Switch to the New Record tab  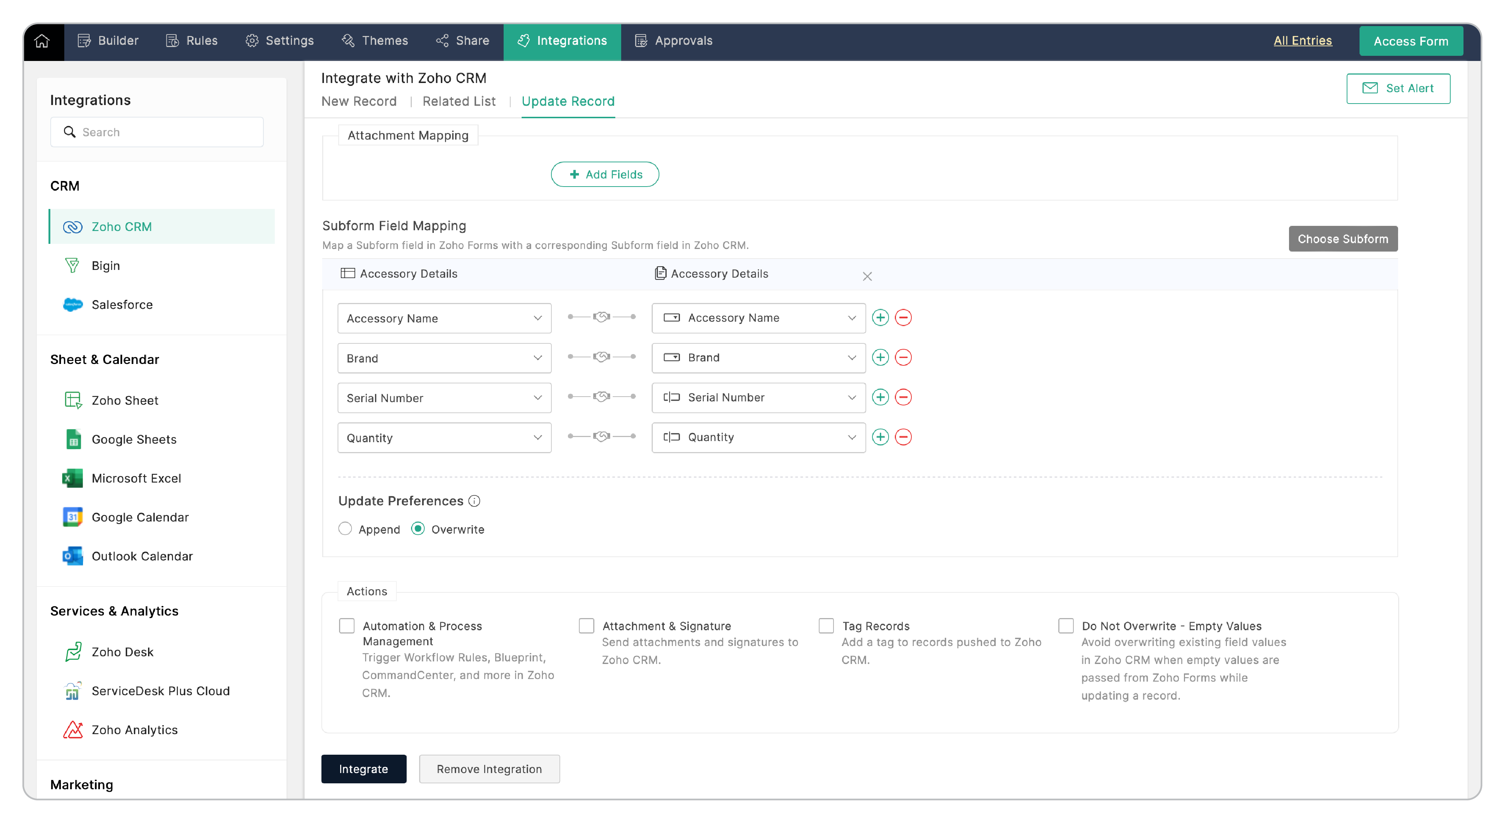tap(359, 102)
